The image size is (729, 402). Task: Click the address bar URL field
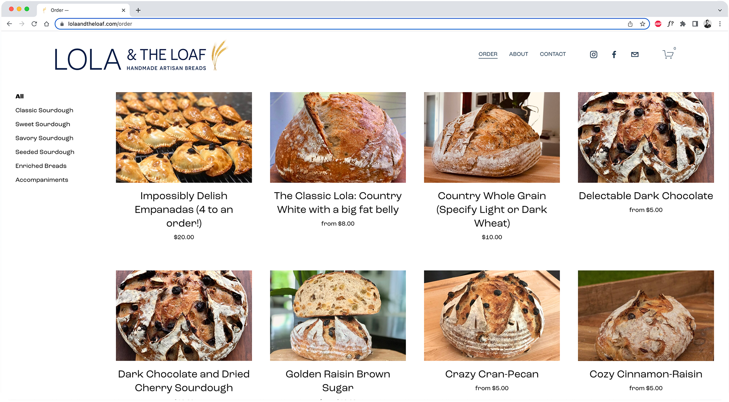pos(342,24)
